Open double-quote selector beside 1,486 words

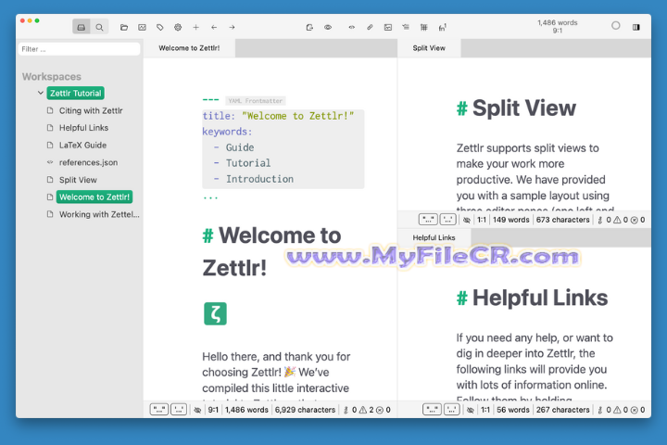coord(159,410)
